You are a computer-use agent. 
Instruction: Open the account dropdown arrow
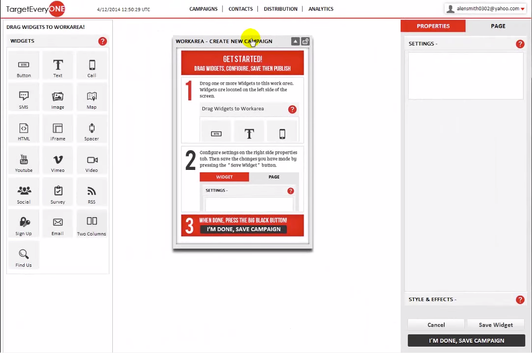[523, 9]
